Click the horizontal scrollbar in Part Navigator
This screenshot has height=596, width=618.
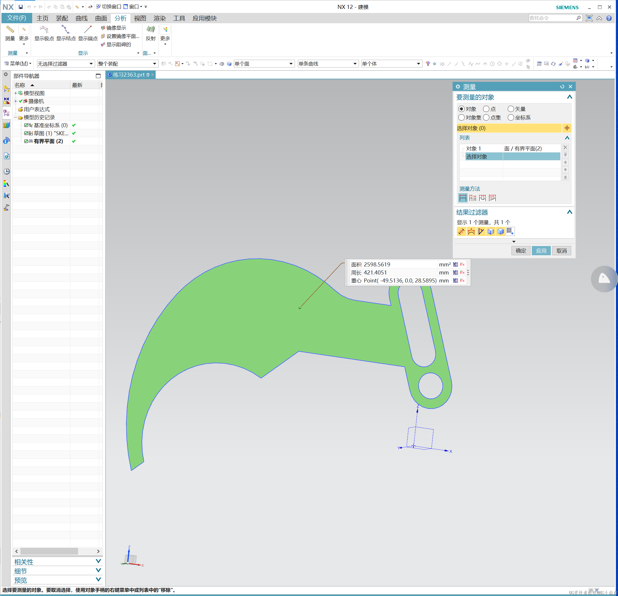[x=49, y=551]
